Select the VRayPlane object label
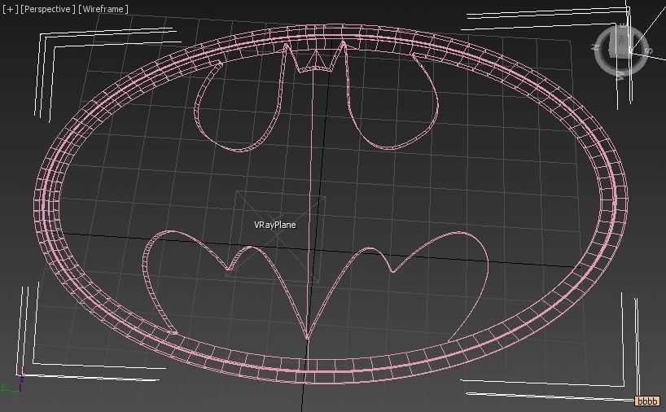 [275, 225]
